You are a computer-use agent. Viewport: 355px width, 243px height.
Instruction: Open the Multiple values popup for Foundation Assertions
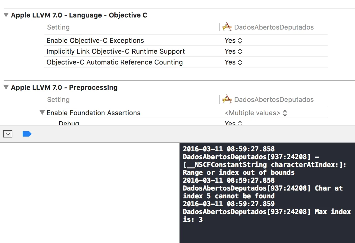point(256,113)
